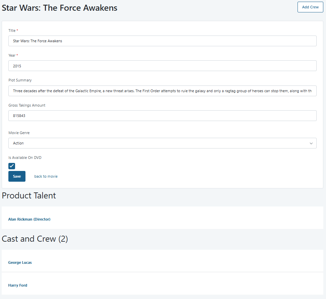Uncheck the Is Available On DVD checkbox

[x=12, y=166]
